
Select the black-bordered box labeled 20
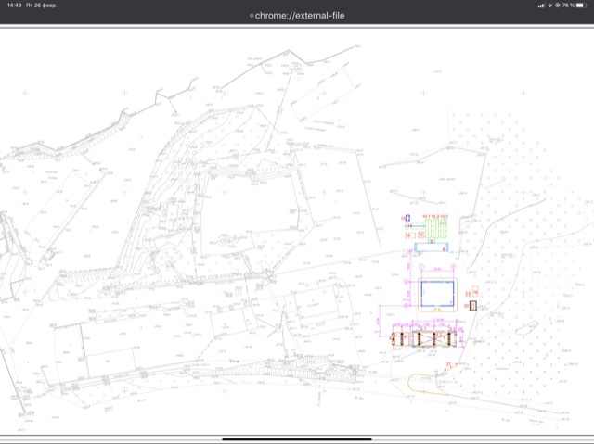click(x=473, y=305)
